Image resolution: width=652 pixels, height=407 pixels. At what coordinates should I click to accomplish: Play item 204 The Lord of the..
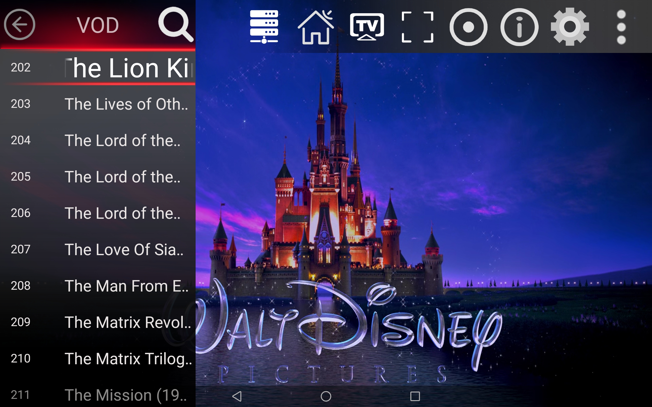[x=98, y=140]
